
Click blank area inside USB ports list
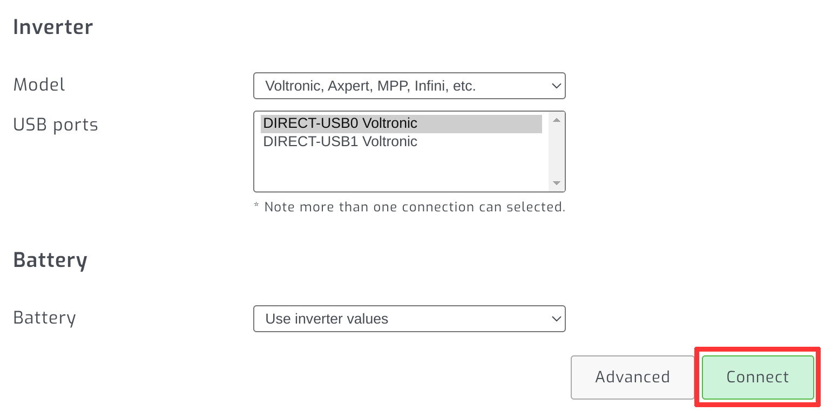coord(400,170)
